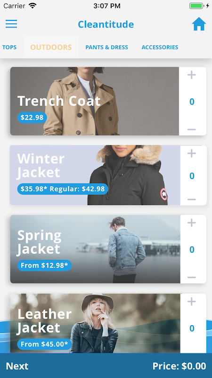Go to home via house icon

tap(199, 24)
